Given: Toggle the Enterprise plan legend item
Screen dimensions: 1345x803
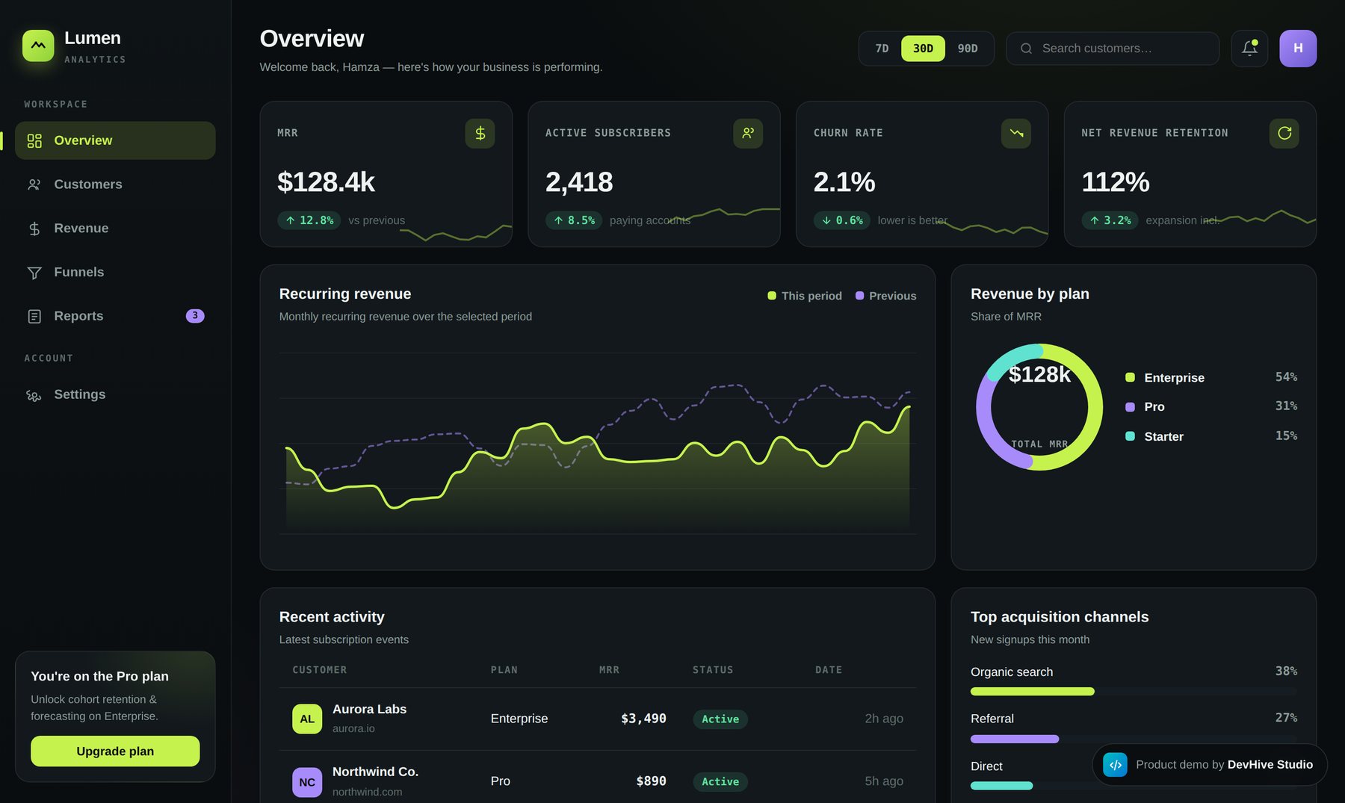Looking at the screenshot, I should point(1211,378).
